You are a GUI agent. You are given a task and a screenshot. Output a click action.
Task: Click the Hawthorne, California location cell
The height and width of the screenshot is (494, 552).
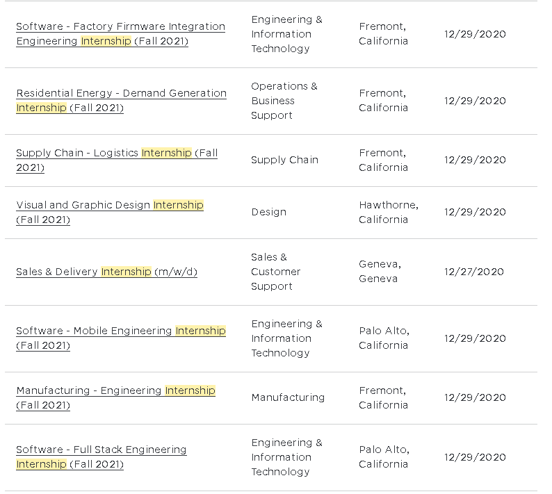[388, 212]
